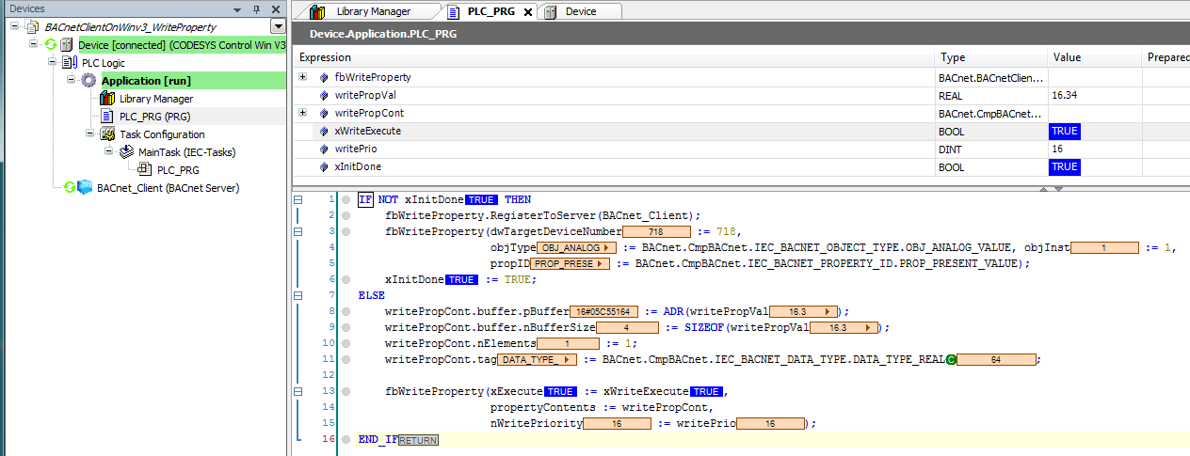Click the TRUE value of xWriteExecute
Viewport: 1190px width, 456px height.
pos(1064,131)
